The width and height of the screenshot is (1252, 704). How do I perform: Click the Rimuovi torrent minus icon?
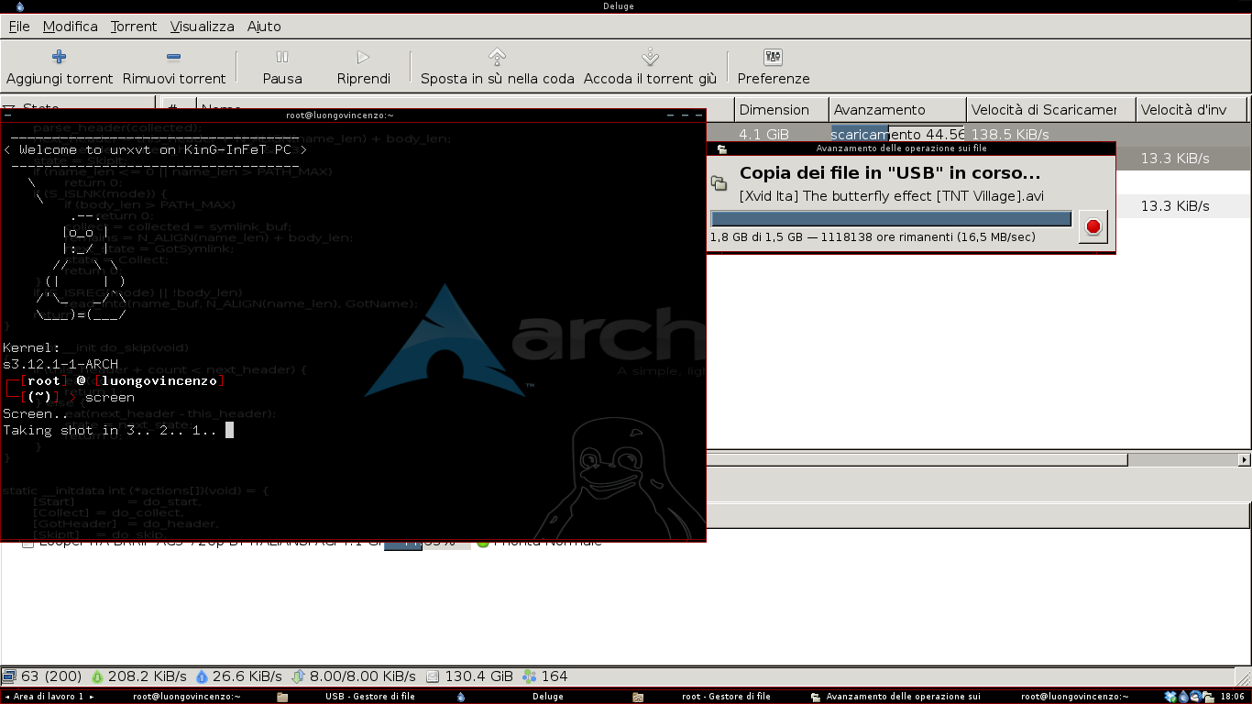(x=174, y=57)
